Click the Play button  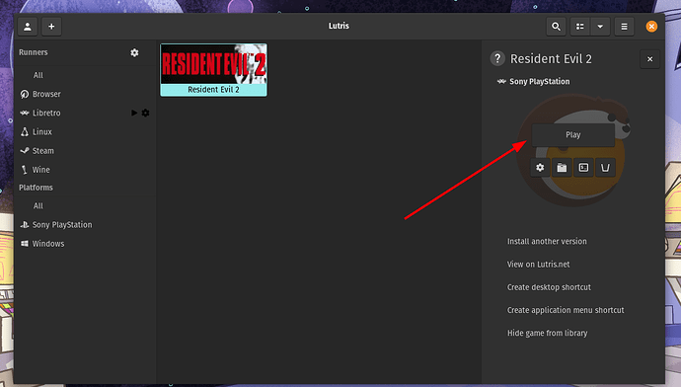click(x=572, y=134)
